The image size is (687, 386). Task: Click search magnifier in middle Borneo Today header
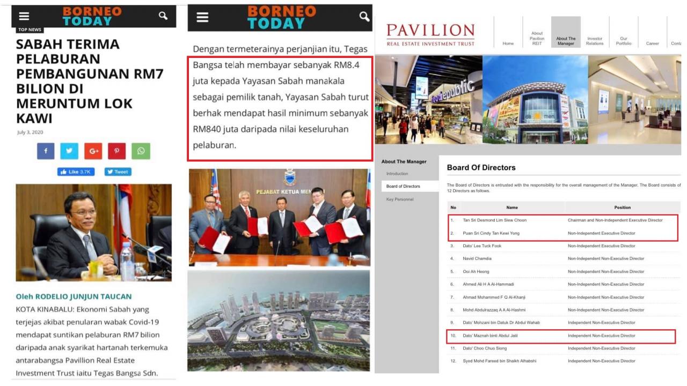click(x=364, y=17)
